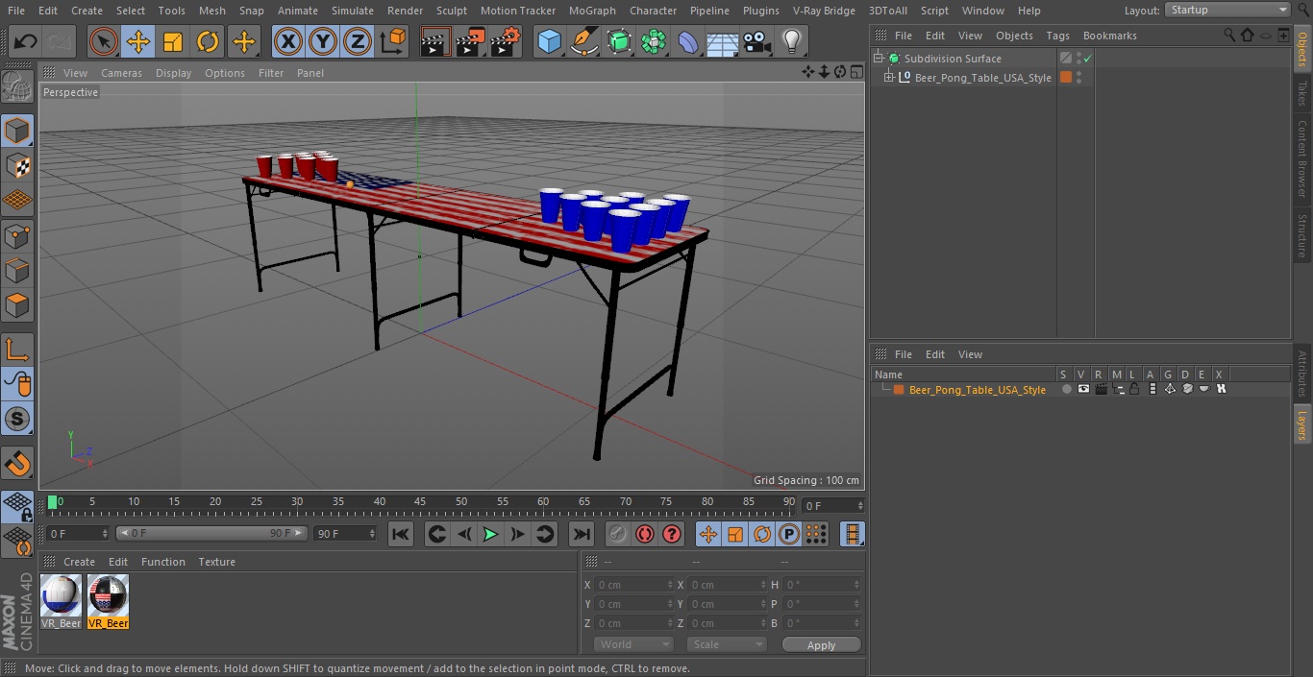Open Edit Render Settings

click(506, 41)
